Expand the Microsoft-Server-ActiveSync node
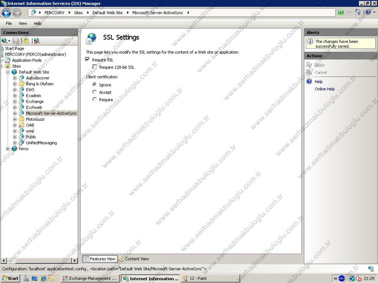This screenshot has width=378, height=283. coord(15,113)
